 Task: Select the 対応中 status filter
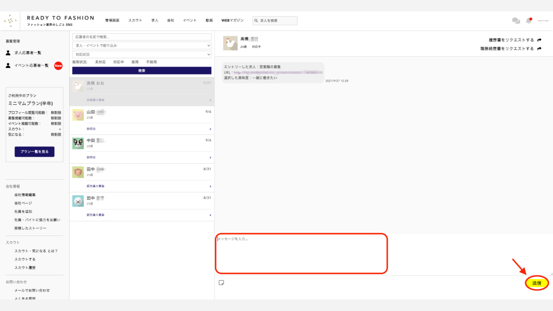click(118, 62)
